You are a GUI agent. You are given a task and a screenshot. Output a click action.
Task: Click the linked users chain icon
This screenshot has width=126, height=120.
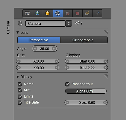(x=77, y=23)
